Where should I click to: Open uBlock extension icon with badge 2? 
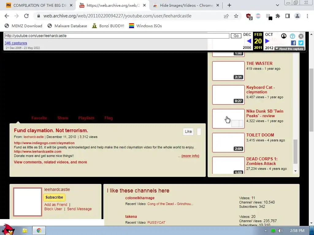[x=249, y=17]
